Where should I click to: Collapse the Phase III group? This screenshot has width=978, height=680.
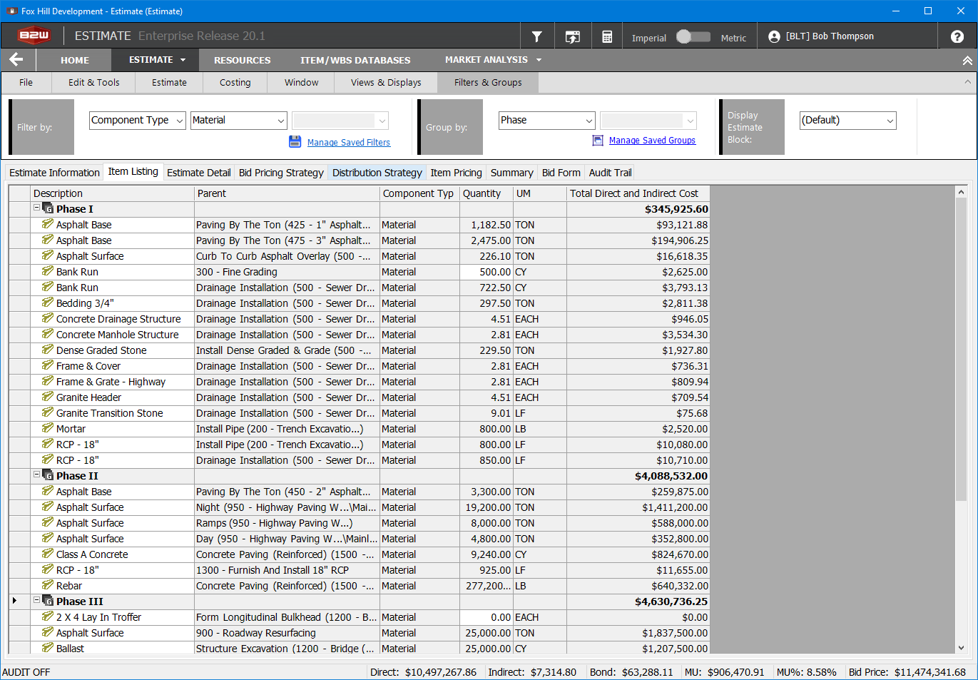[x=37, y=600]
